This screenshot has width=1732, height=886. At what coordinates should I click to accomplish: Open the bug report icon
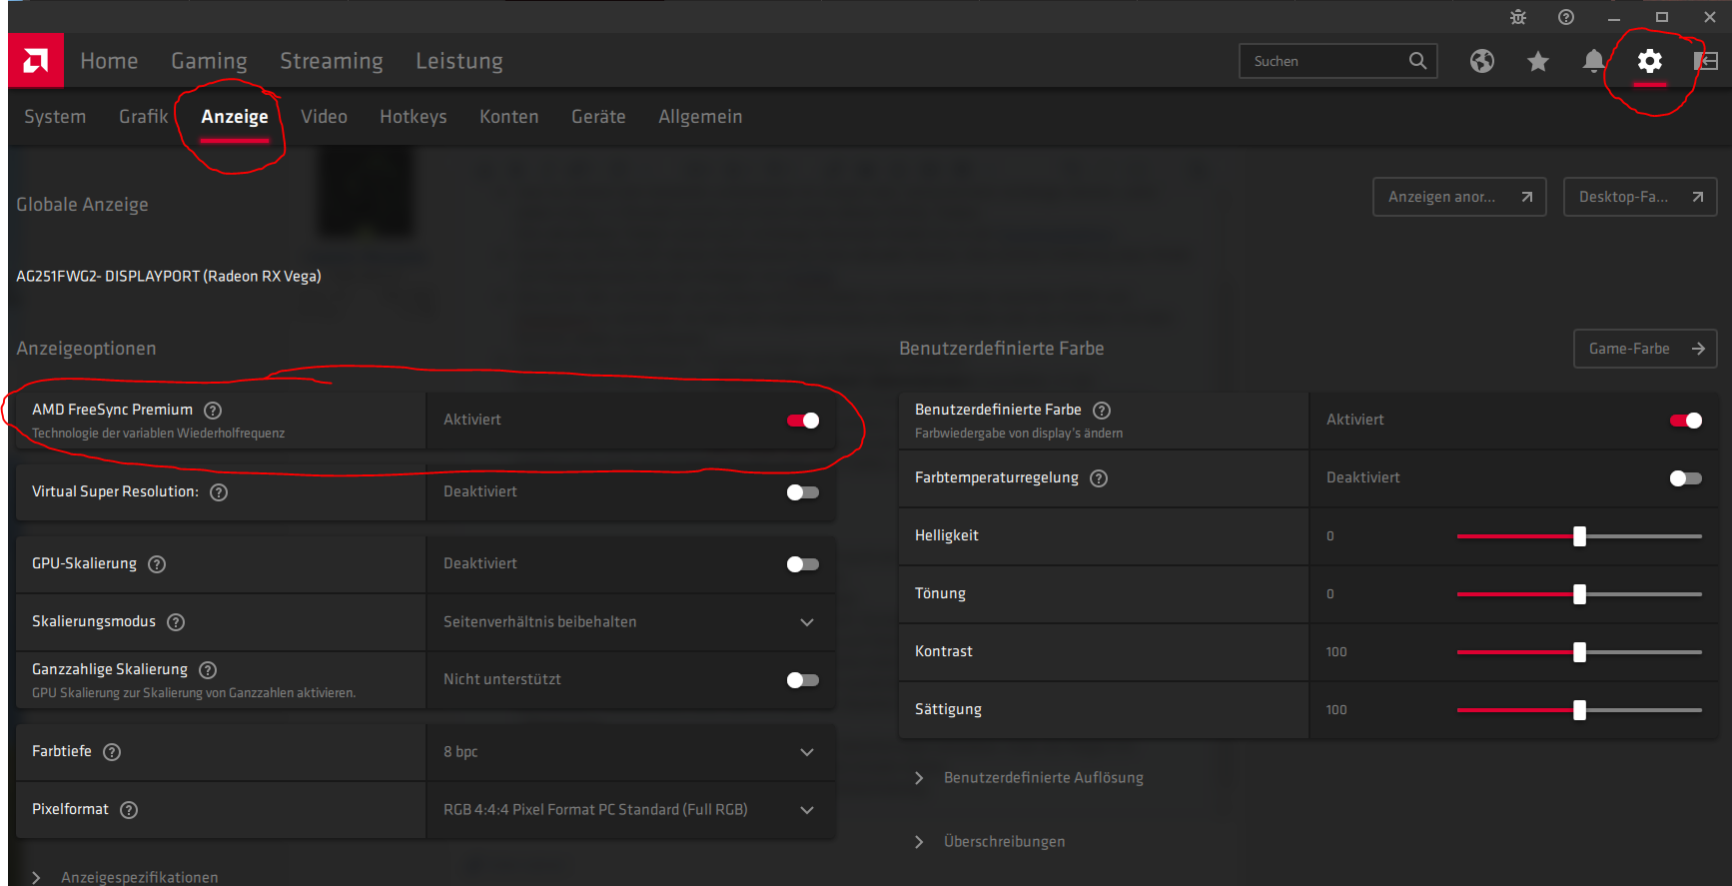pyautogui.click(x=1518, y=17)
